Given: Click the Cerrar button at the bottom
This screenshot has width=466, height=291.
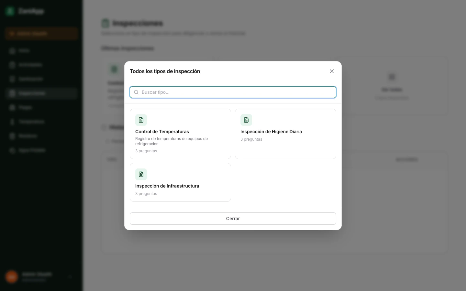Looking at the screenshot, I should [233, 219].
